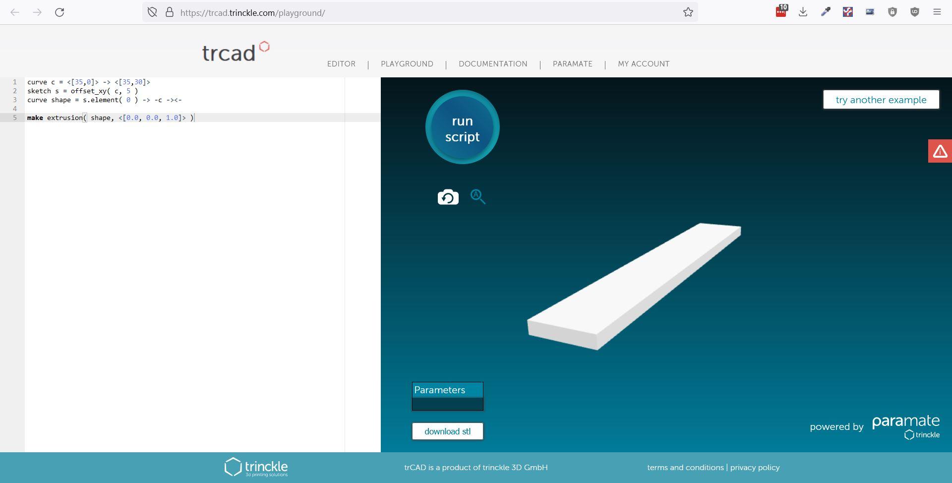Click the reset camera view icon
The width and height of the screenshot is (952, 483).
pyautogui.click(x=448, y=196)
